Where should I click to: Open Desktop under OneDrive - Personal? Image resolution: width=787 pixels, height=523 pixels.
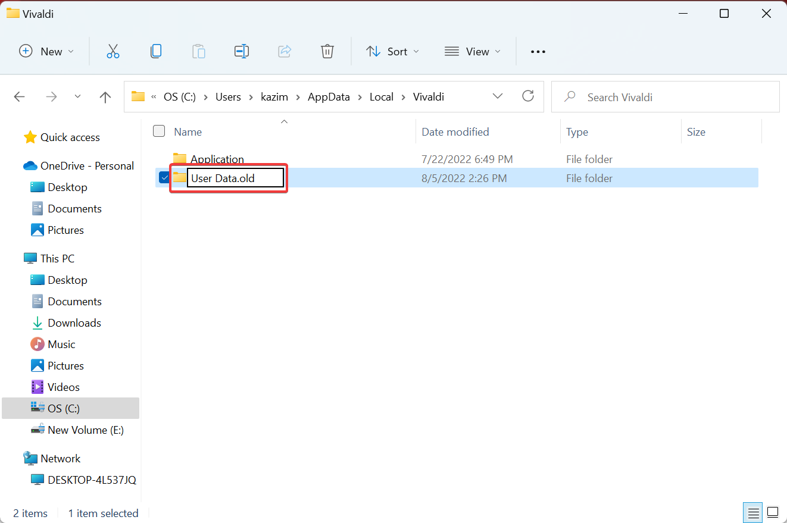tap(67, 187)
